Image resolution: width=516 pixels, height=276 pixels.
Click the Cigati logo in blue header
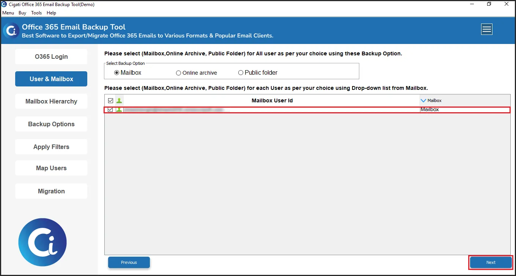[11, 31]
